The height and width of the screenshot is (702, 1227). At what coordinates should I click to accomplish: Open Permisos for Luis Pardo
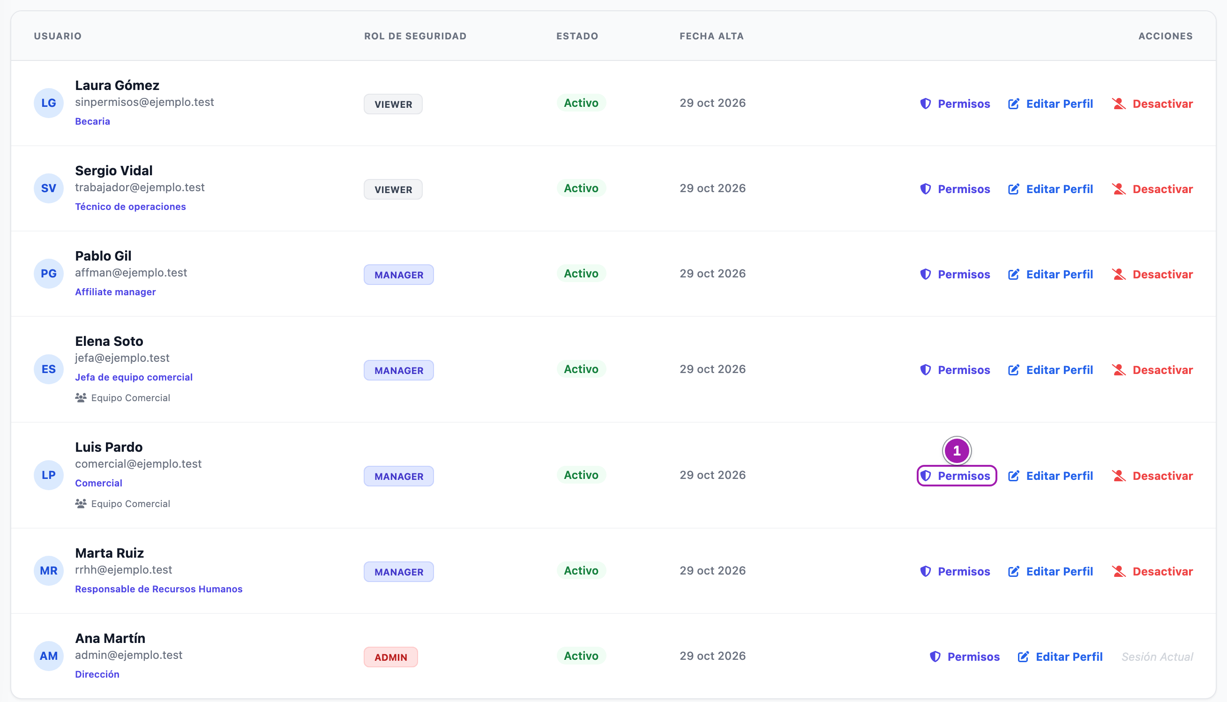957,476
